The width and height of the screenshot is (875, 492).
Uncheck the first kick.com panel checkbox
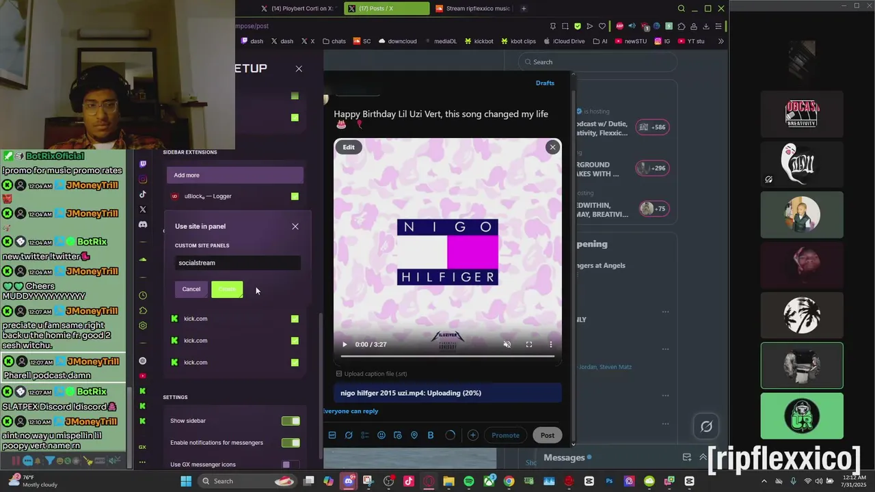[x=295, y=318]
